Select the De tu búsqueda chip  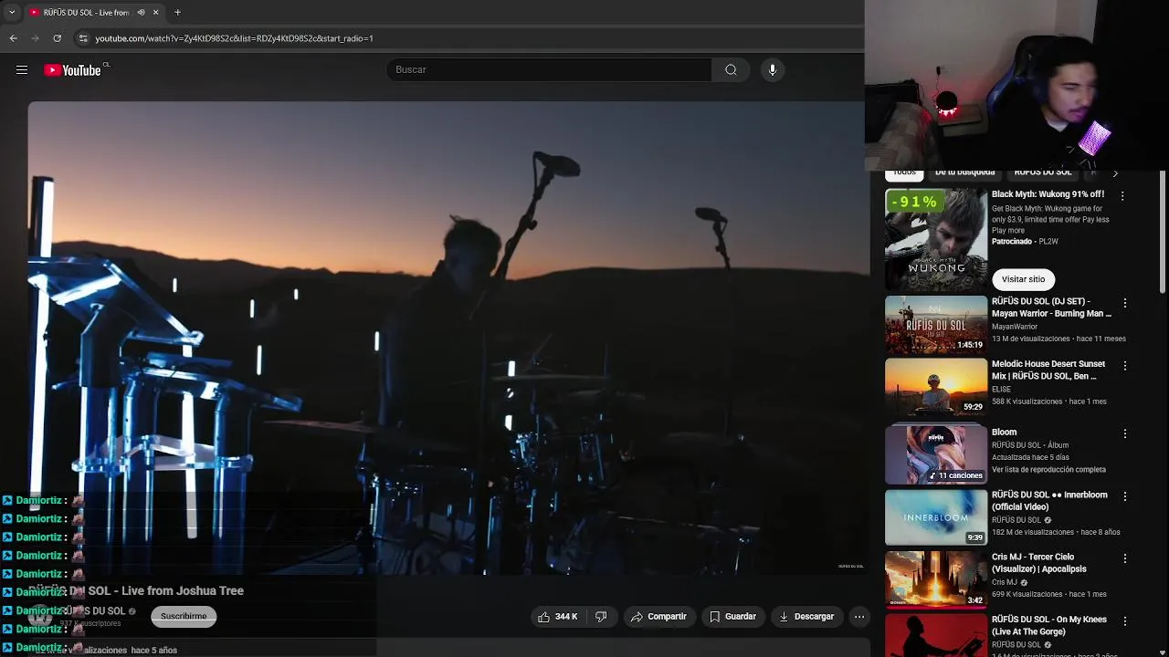(x=964, y=172)
